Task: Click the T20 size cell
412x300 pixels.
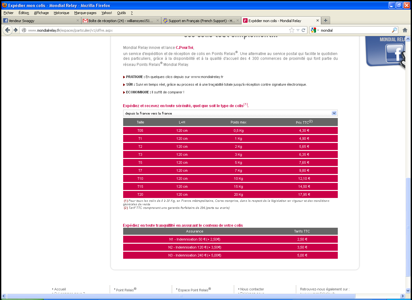Action: 140,194
